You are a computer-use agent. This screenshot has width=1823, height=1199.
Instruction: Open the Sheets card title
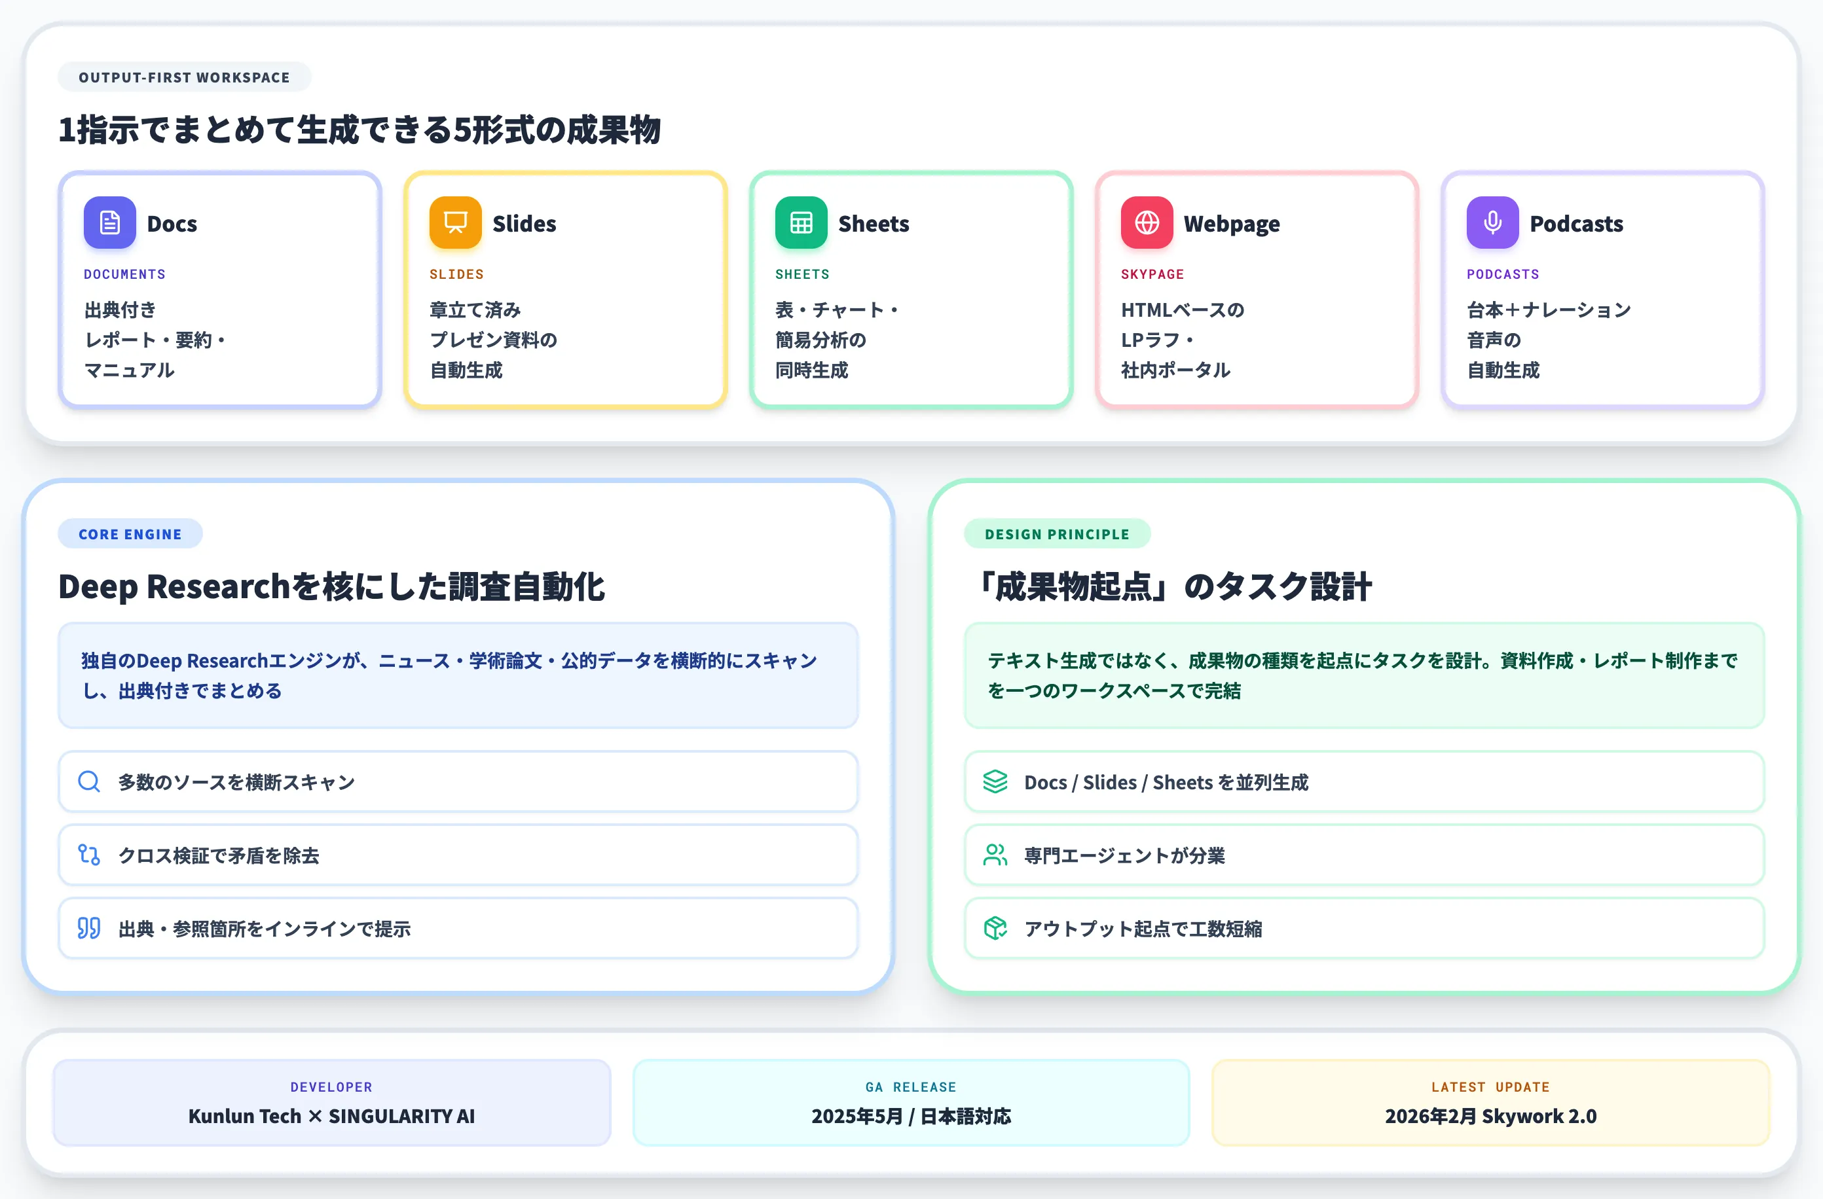[874, 224]
